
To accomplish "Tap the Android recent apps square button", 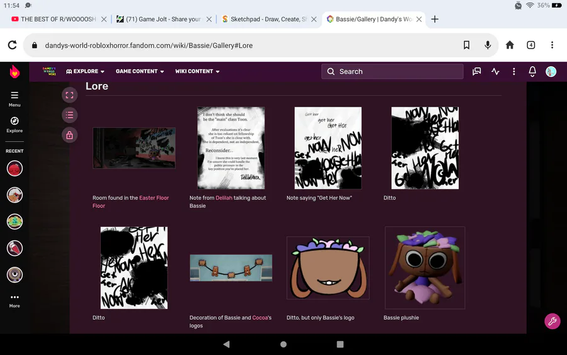I will 340,344.
